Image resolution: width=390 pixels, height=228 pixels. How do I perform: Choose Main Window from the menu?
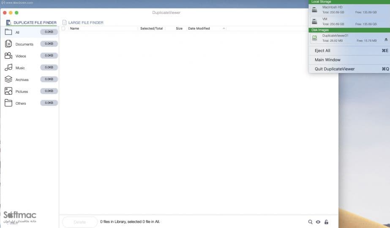349,60
